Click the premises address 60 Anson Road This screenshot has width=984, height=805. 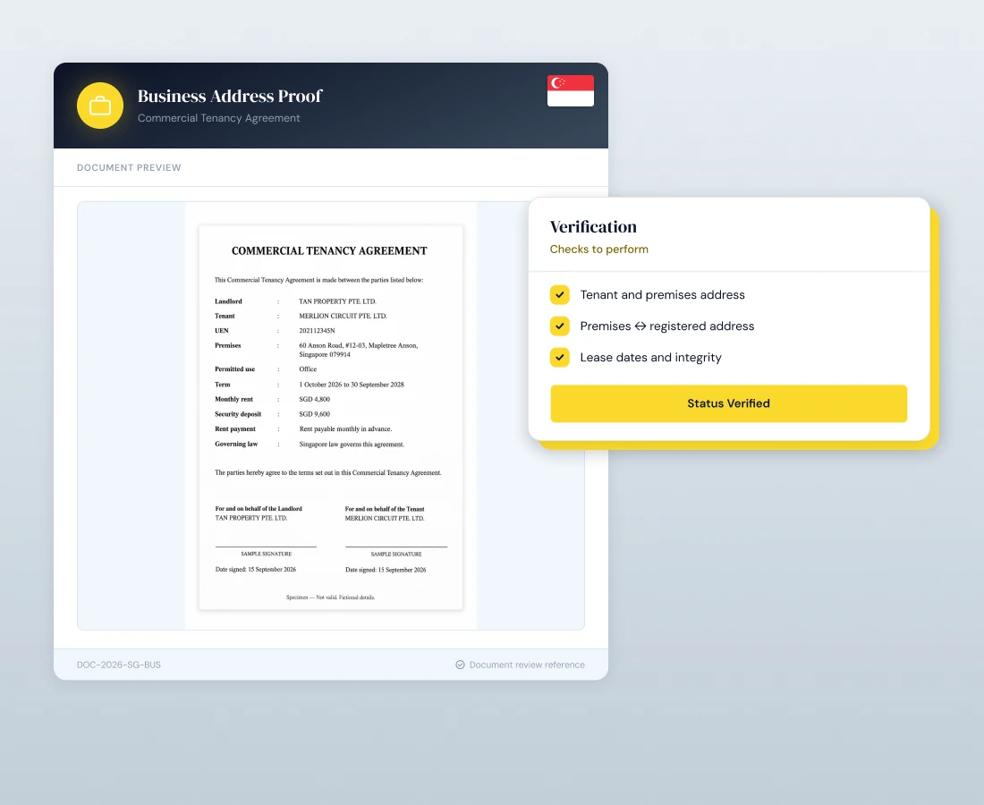pos(359,350)
